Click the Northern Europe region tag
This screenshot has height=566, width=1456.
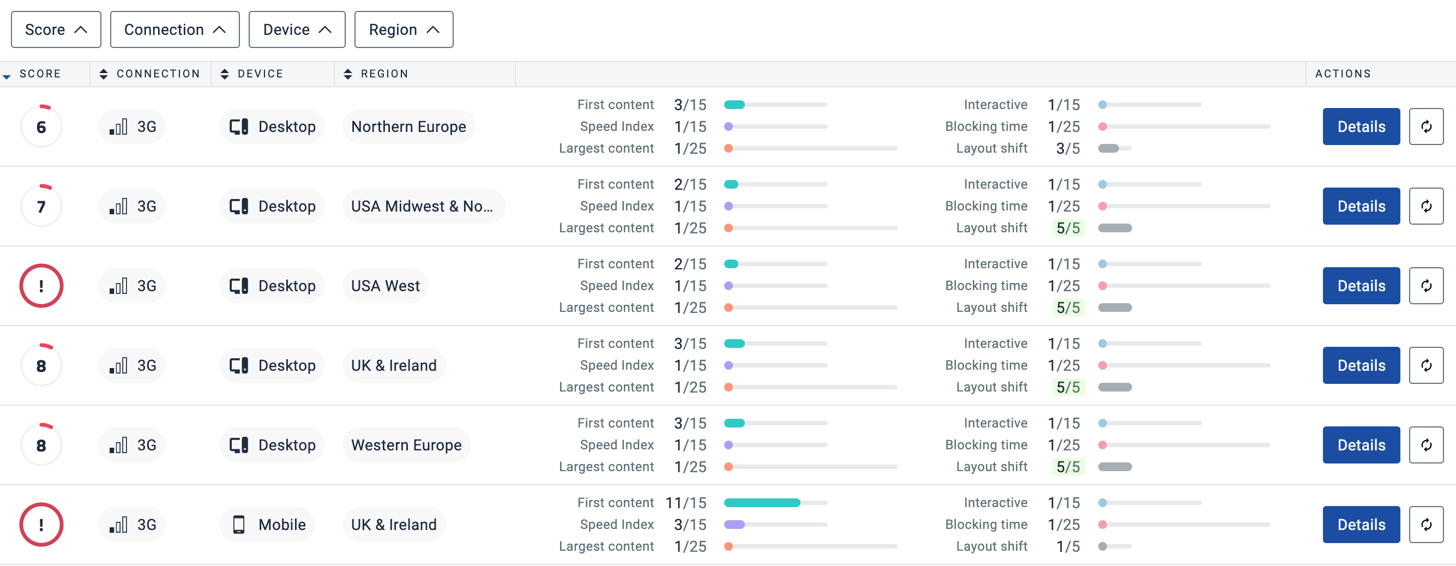point(408,127)
